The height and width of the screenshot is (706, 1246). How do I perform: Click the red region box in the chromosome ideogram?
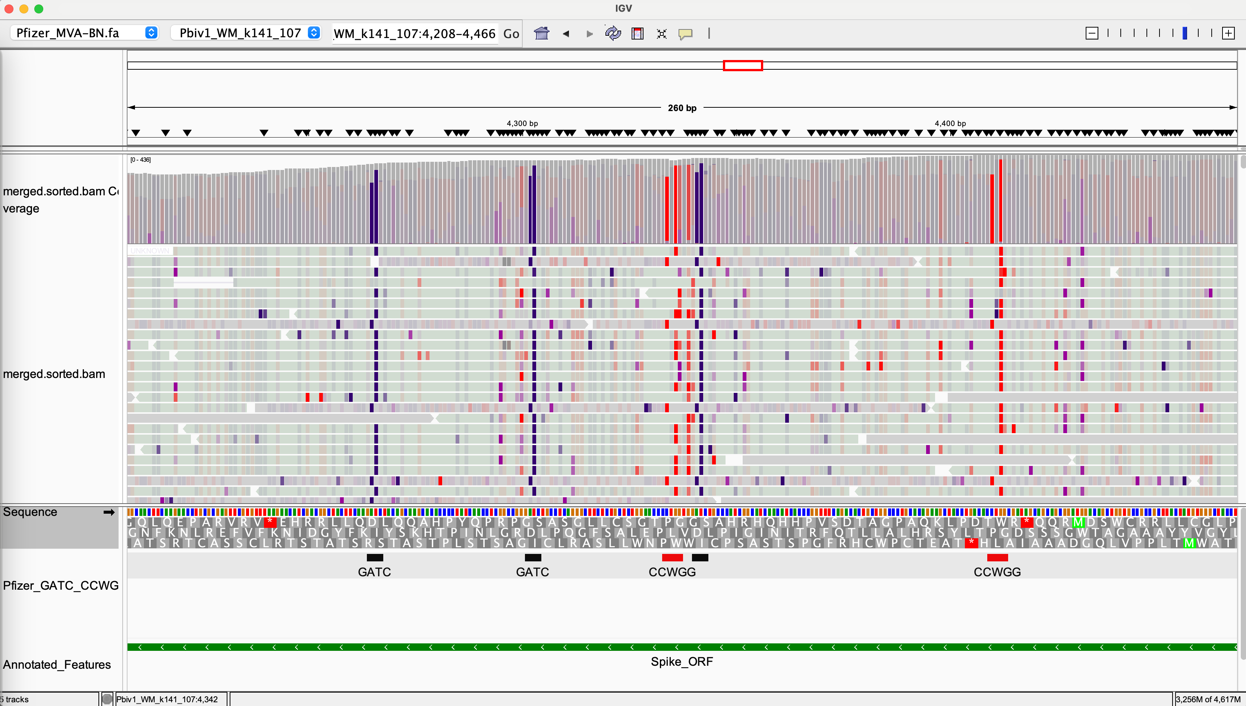pyautogui.click(x=742, y=66)
